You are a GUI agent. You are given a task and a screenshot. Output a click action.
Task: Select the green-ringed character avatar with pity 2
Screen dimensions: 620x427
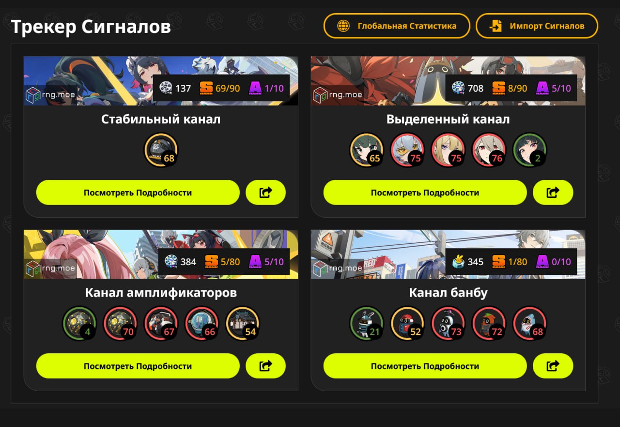[x=530, y=150]
